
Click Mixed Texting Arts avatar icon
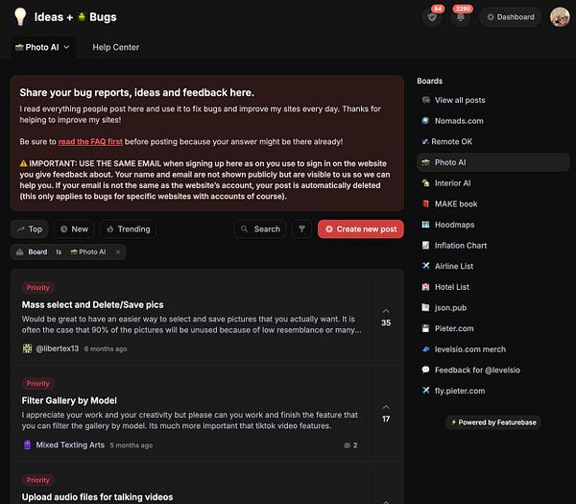27,444
